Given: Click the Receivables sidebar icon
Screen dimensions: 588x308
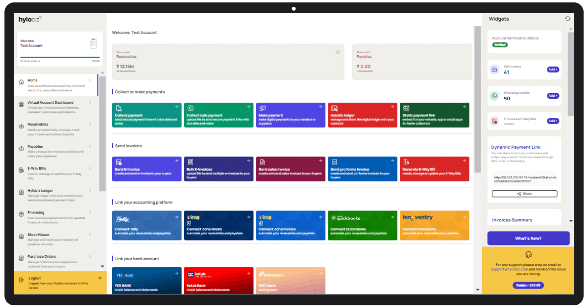Looking at the screenshot, I should [21, 126].
